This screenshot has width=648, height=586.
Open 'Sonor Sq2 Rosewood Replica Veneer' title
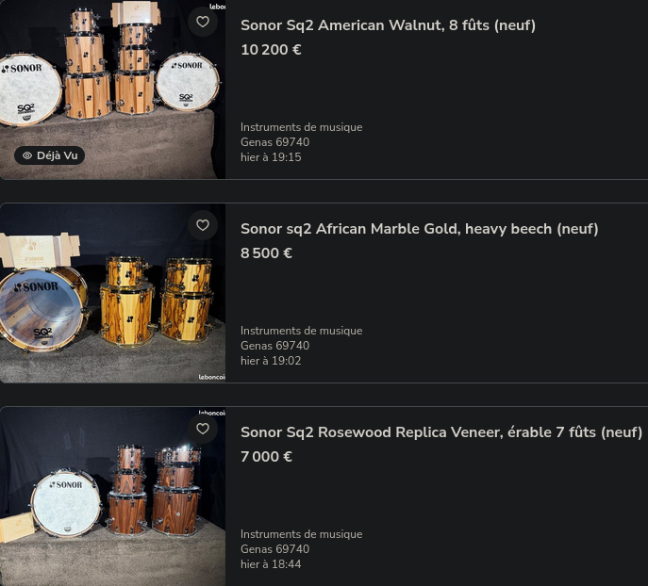[x=440, y=432]
